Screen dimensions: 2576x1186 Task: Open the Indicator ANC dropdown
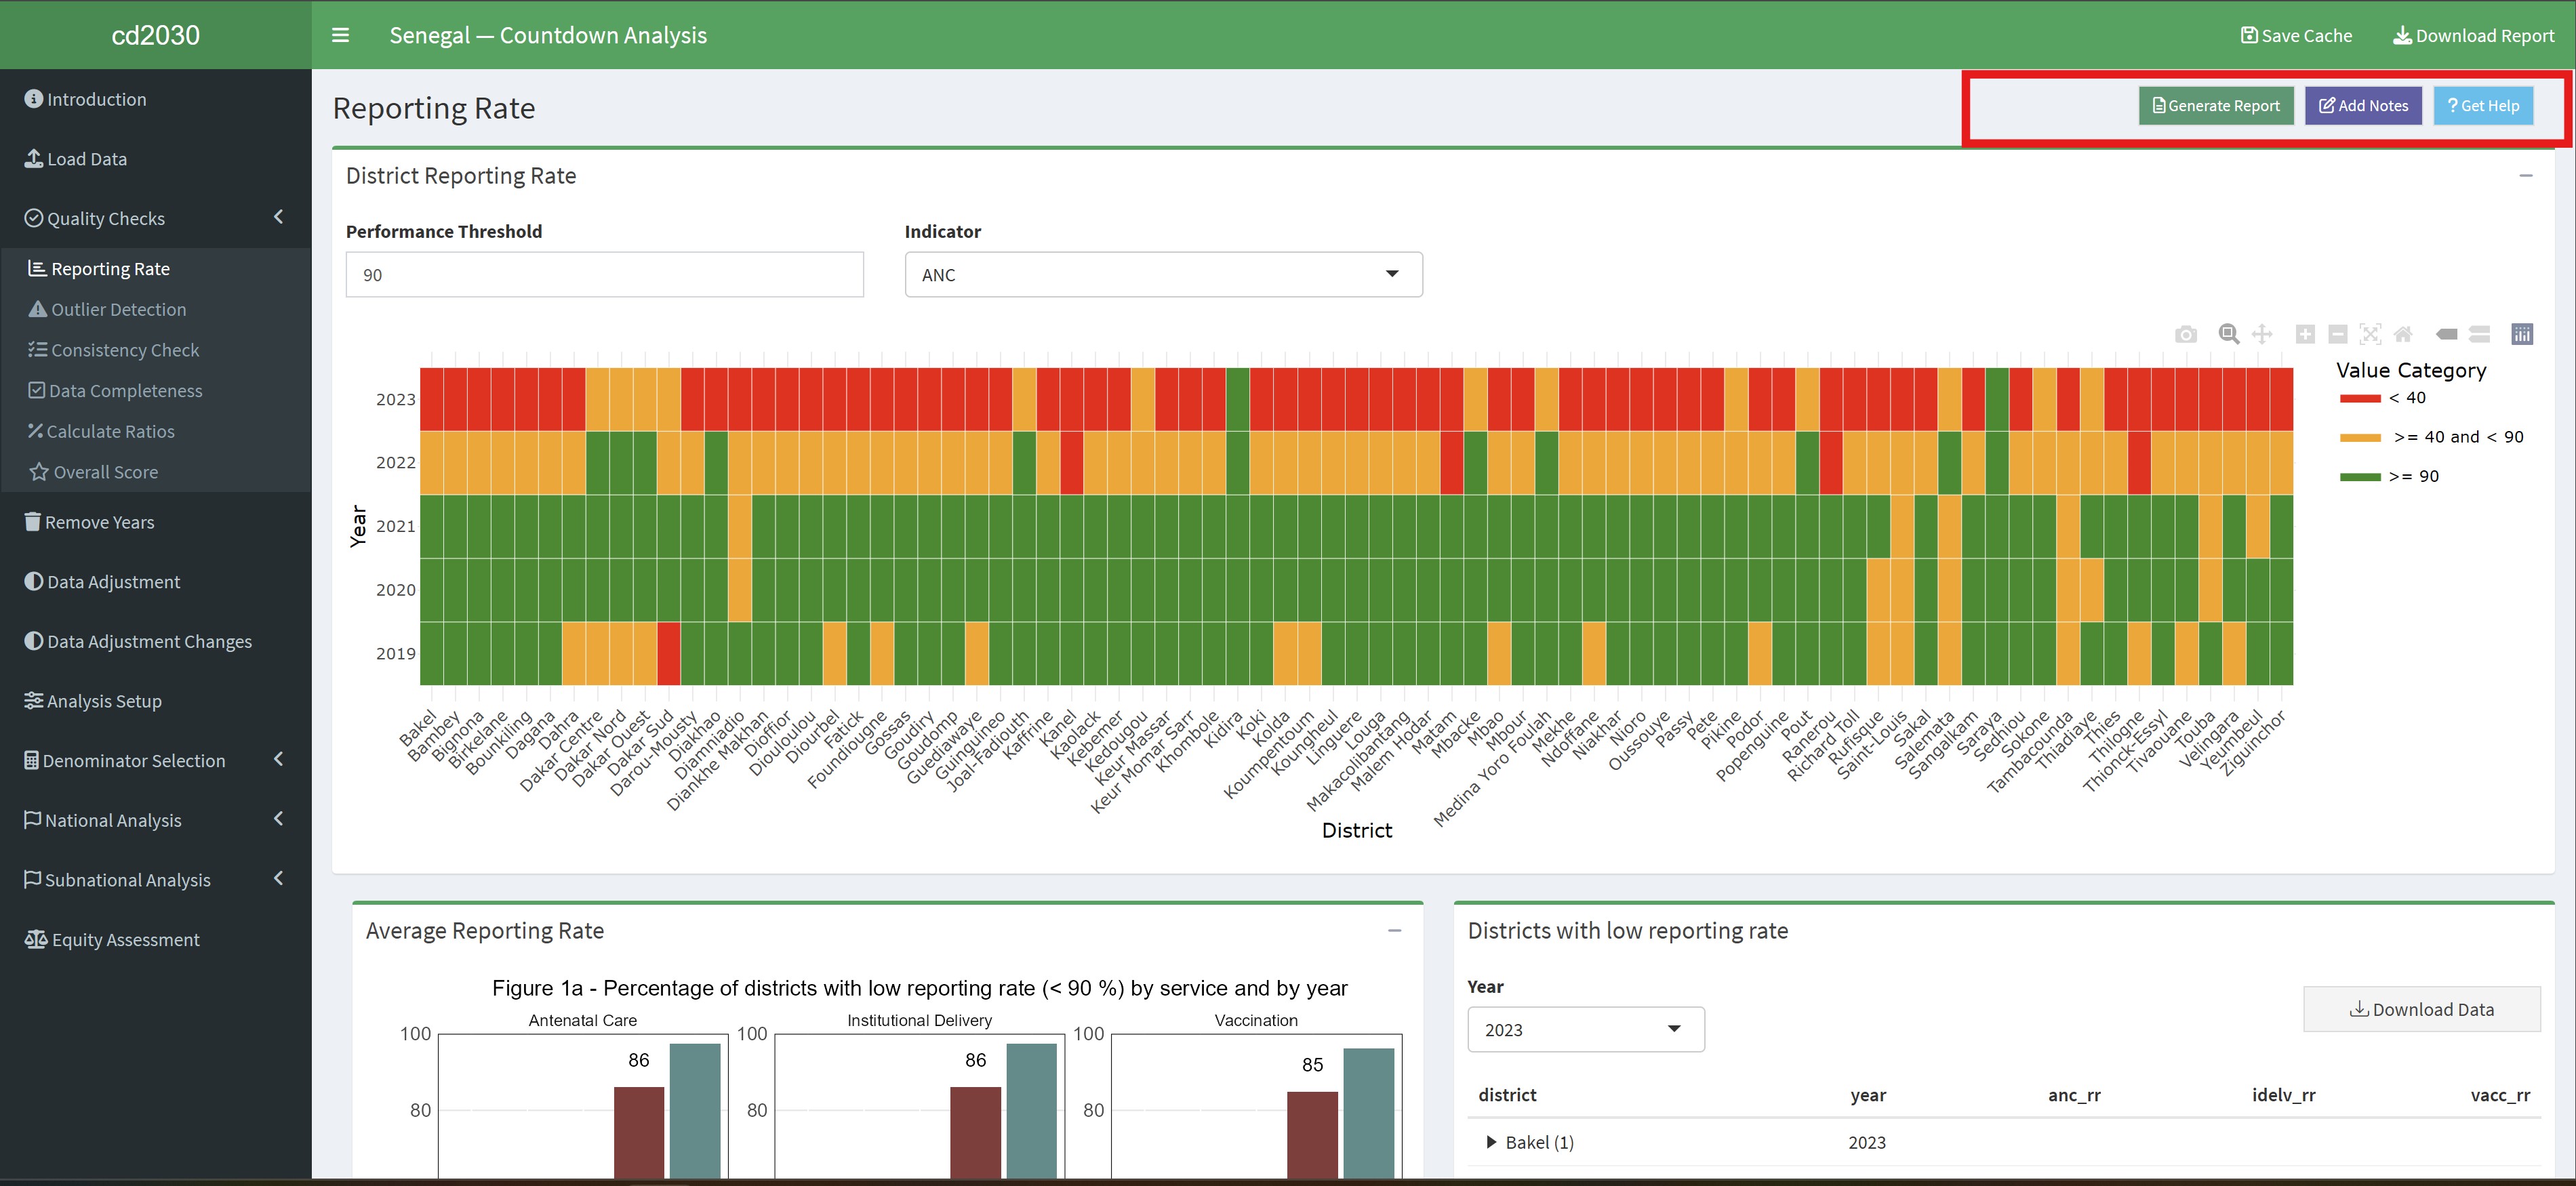click(1162, 274)
